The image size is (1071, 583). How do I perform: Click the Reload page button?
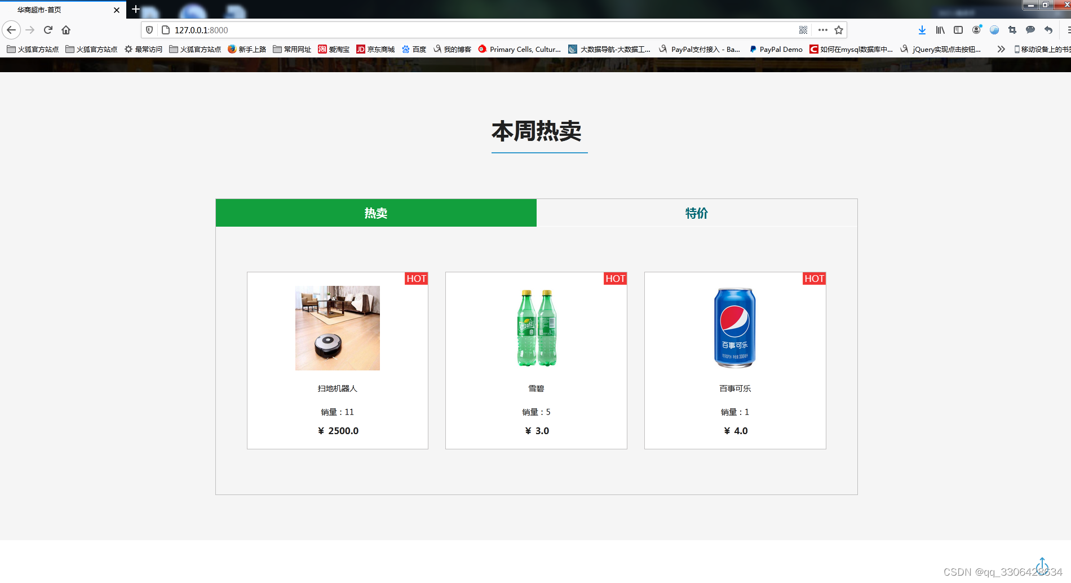pyautogui.click(x=47, y=30)
